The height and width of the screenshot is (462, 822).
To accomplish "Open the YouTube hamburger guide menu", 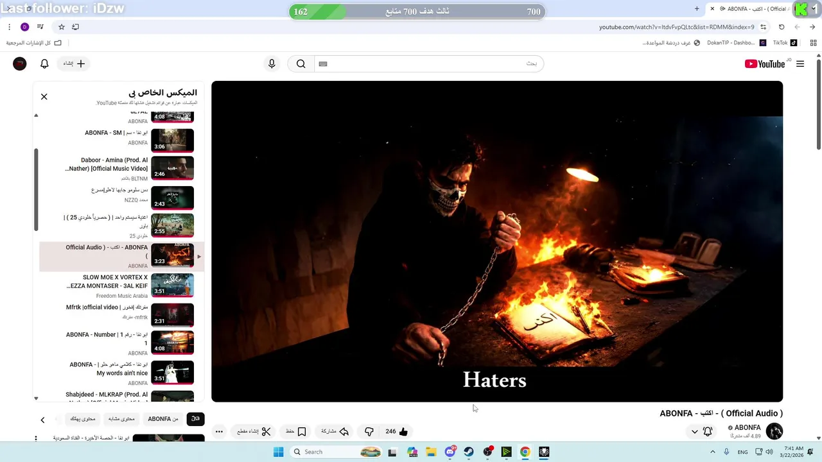I will coord(800,64).
